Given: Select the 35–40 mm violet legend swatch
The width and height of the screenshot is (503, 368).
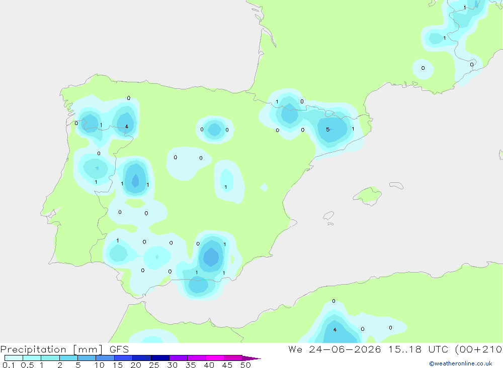Looking at the screenshot, I should point(196,358).
